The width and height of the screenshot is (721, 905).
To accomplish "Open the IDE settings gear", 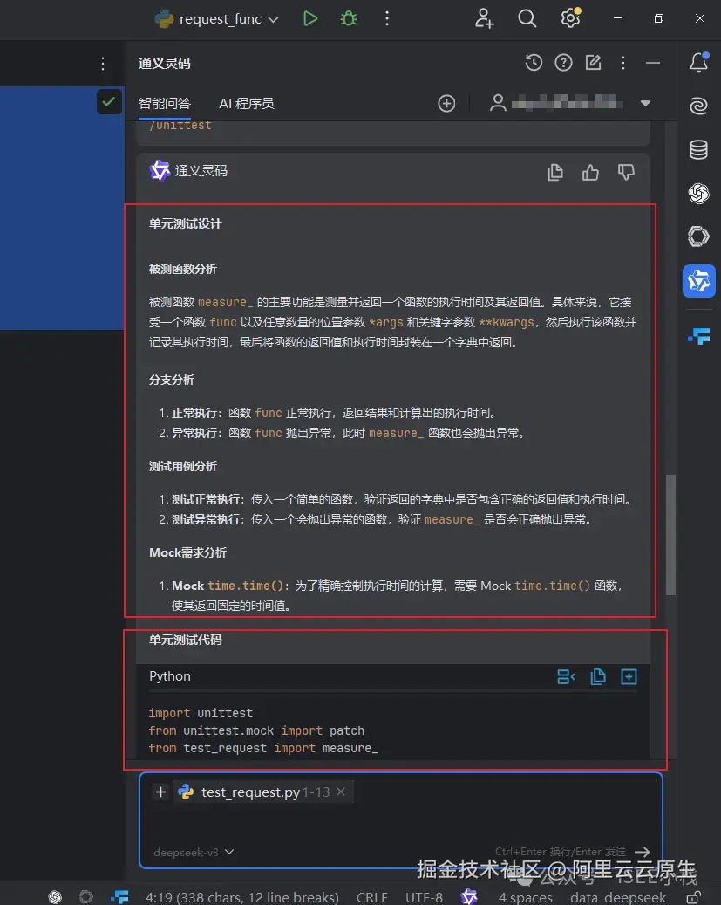I will 570,17.
